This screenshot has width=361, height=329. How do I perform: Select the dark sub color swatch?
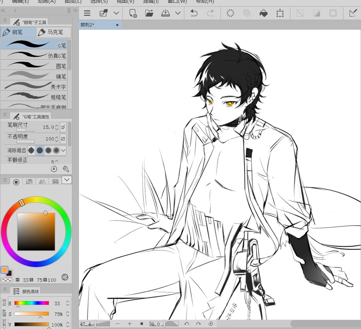click(x=9, y=273)
